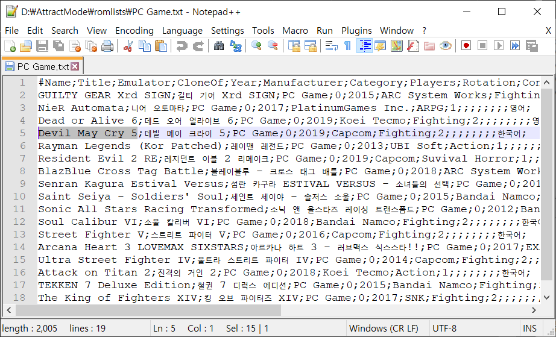Viewport: 556px width, 337px height.
Task: Open the Window menu
Action: pos(397,31)
